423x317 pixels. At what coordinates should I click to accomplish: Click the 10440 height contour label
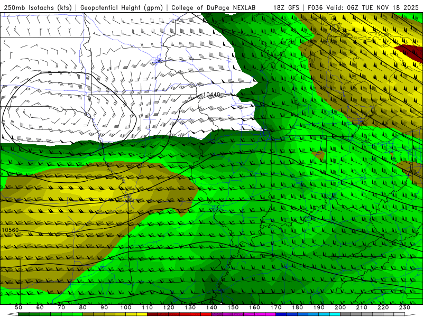pos(212,95)
